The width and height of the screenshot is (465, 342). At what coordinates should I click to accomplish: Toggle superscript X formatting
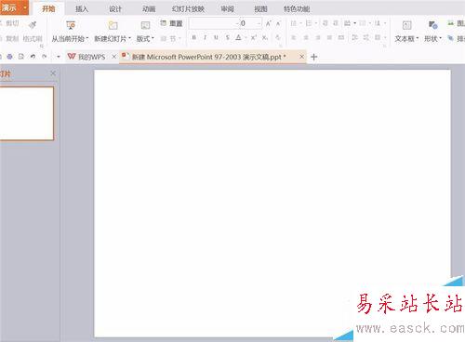coord(254,37)
